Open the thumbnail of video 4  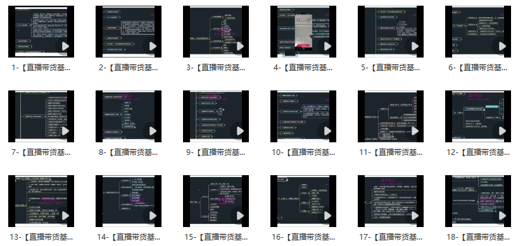(x=303, y=32)
